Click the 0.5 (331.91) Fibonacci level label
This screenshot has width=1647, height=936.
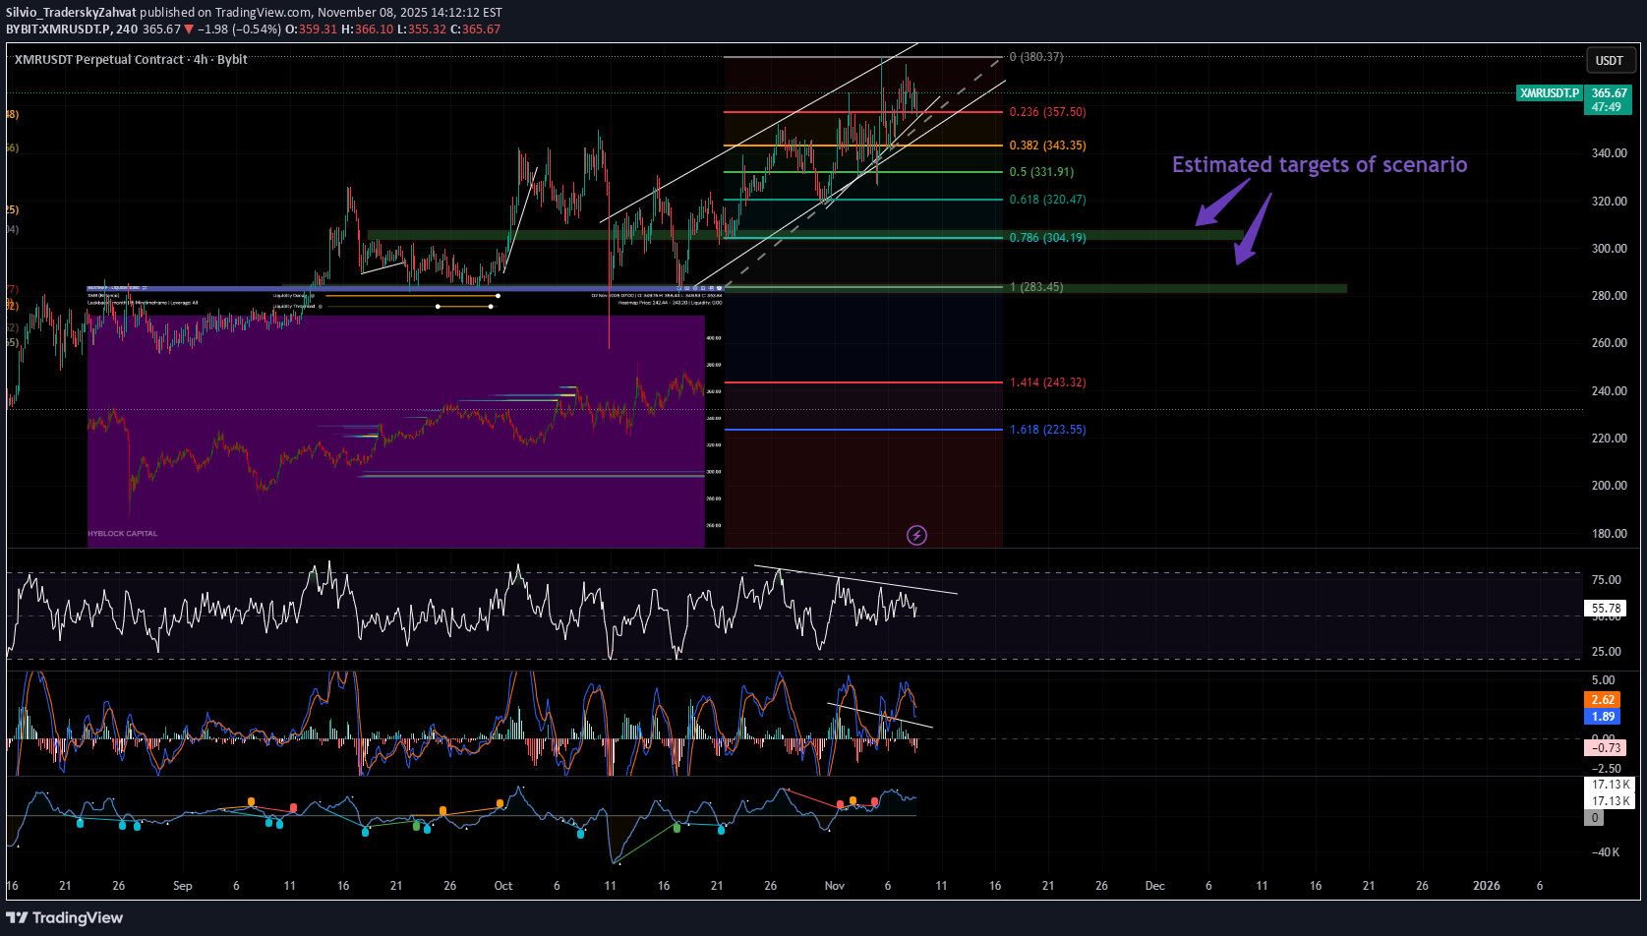point(1041,172)
